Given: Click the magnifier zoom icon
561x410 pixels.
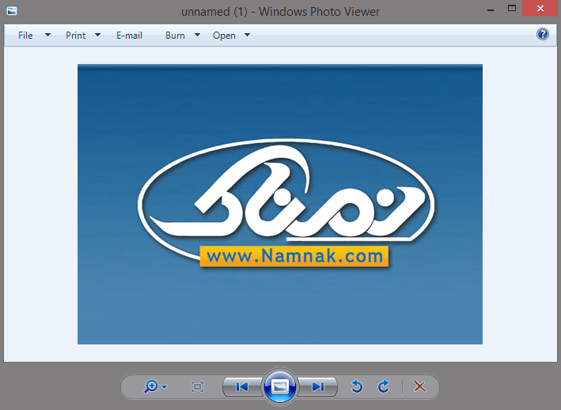Looking at the screenshot, I should (x=151, y=386).
